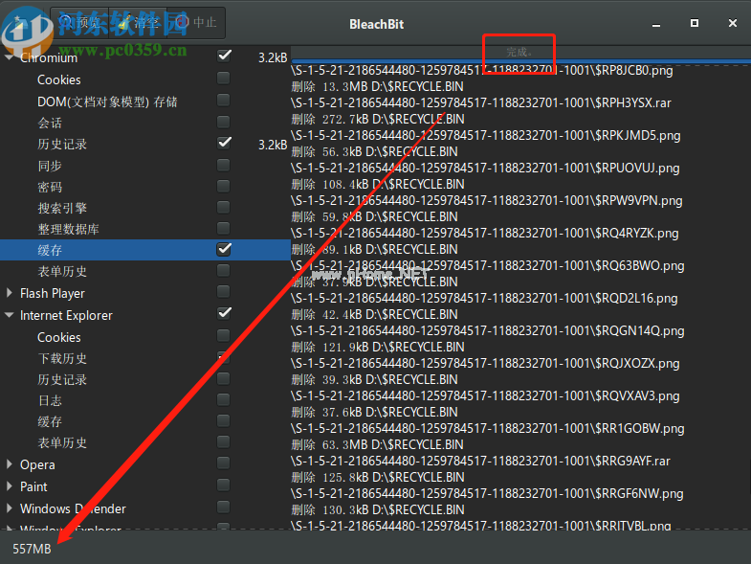Click the 557MB status bar text
The width and height of the screenshot is (751, 564).
[x=32, y=549]
